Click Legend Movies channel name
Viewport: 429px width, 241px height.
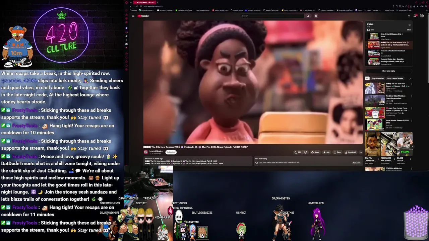click(156, 151)
